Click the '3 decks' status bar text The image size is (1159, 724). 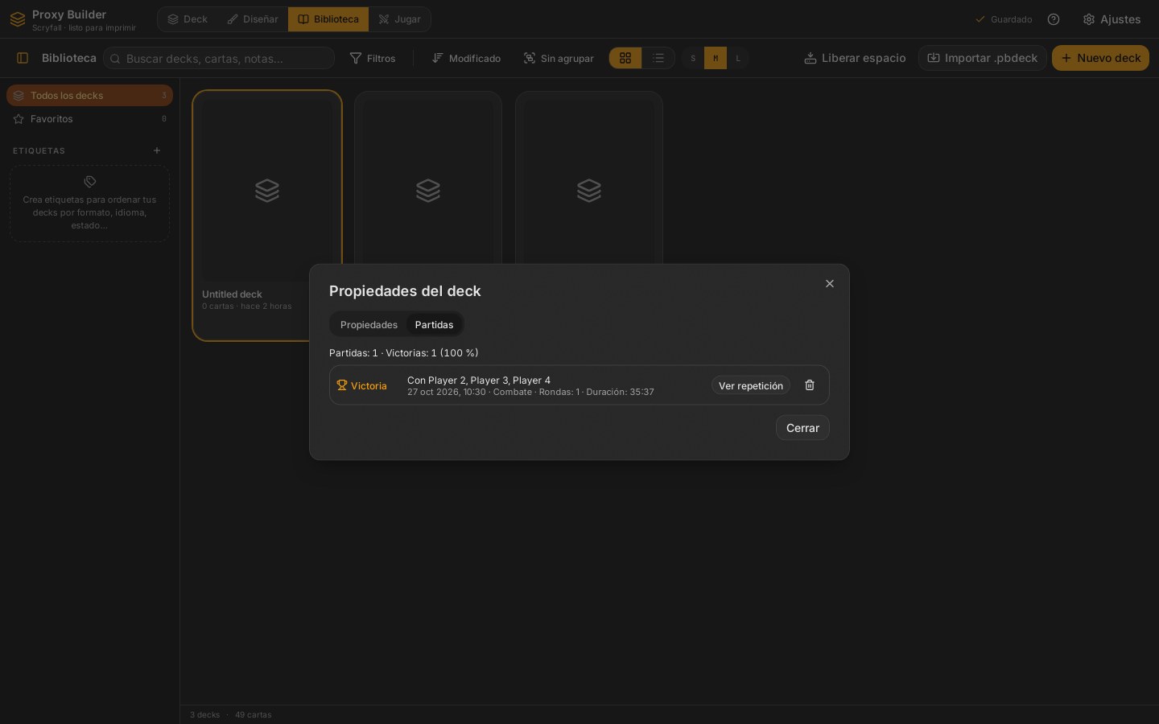click(x=204, y=714)
